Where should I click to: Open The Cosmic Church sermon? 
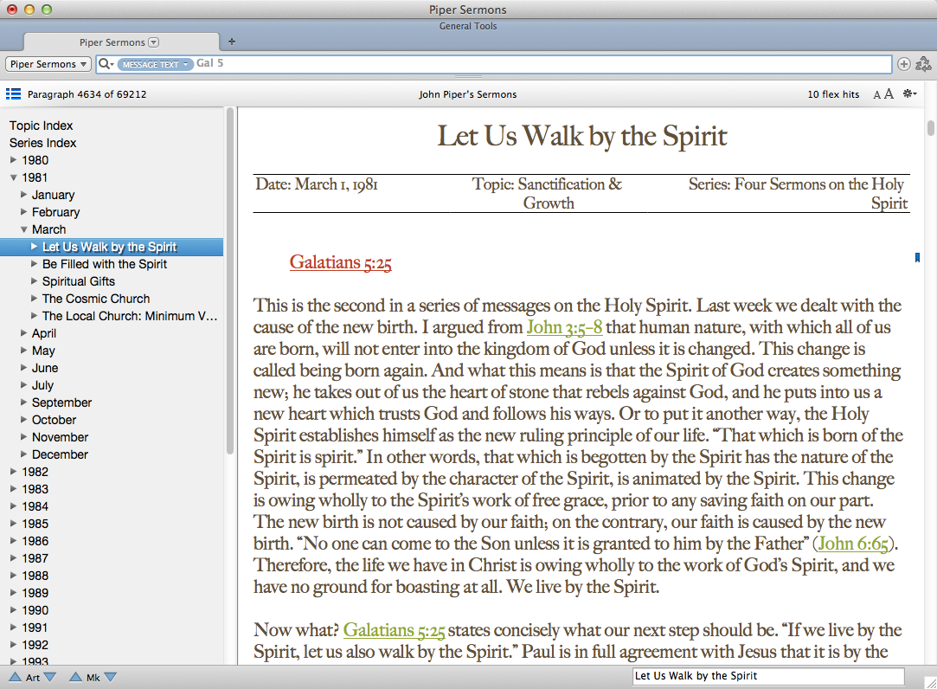96,299
